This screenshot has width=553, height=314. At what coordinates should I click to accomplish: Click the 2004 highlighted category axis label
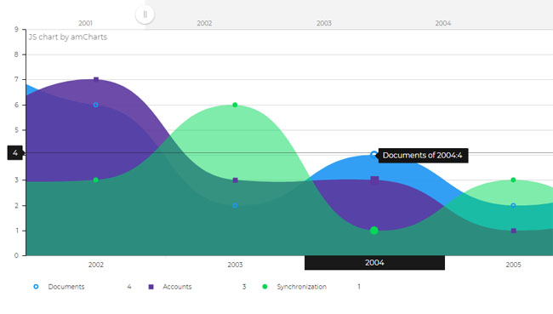(x=374, y=262)
